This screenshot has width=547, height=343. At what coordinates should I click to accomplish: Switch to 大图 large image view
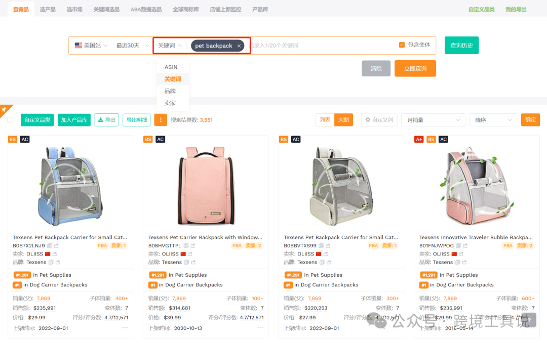343,119
